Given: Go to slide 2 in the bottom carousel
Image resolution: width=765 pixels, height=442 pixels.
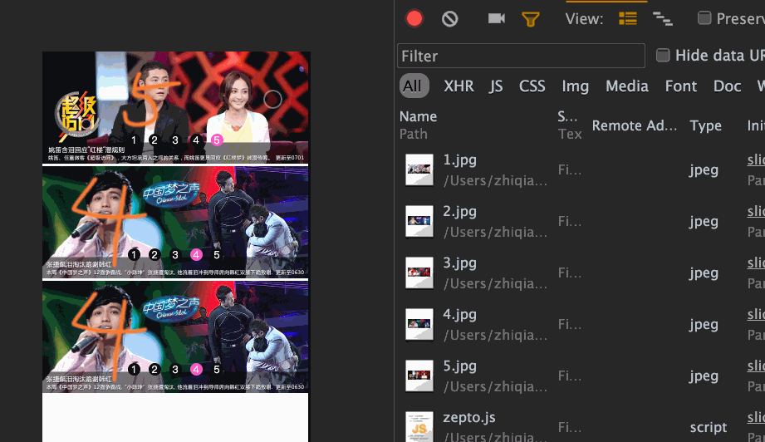Looking at the screenshot, I should pyautogui.click(x=154, y=370).
